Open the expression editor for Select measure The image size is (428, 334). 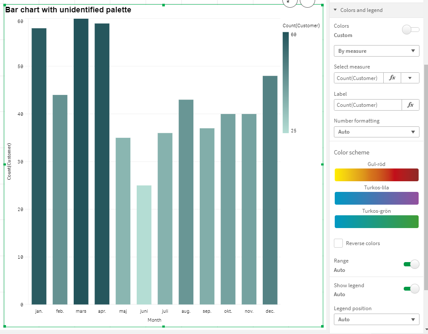pos(392,78)
